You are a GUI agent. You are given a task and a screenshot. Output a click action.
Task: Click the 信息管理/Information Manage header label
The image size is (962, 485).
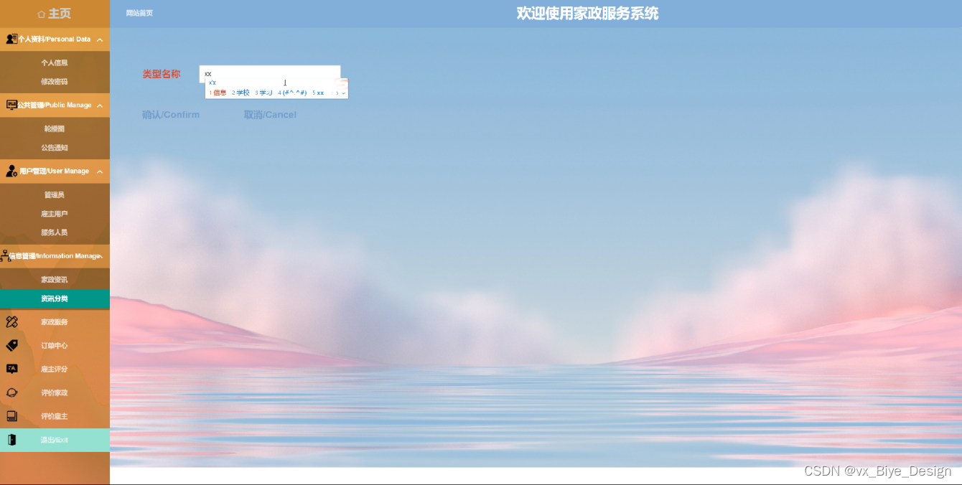55,256
